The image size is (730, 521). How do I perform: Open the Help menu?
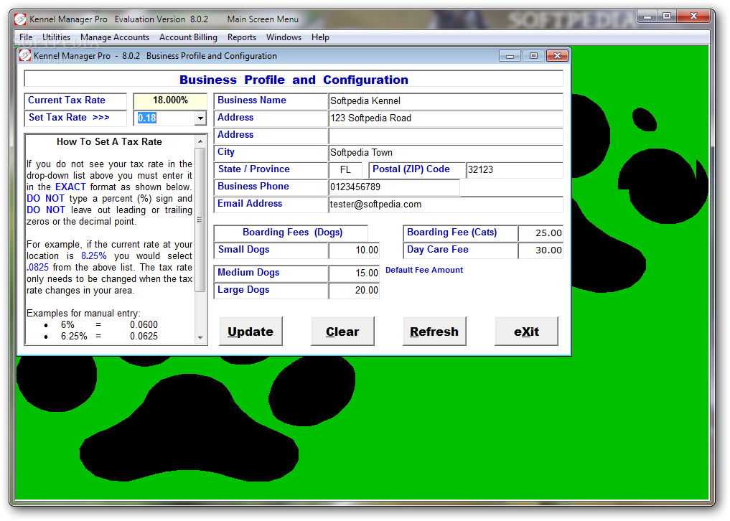(320, 37)
